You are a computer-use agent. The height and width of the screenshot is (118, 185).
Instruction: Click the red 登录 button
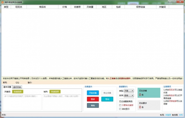pyautogui.click(x=93, y=99)
